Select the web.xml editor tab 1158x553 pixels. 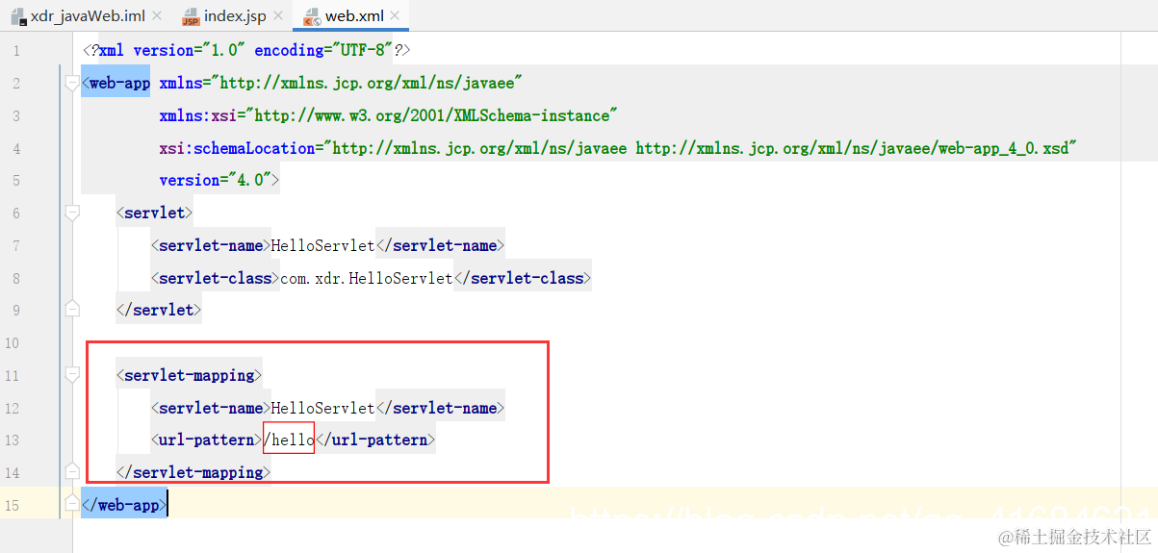(351, 16)
